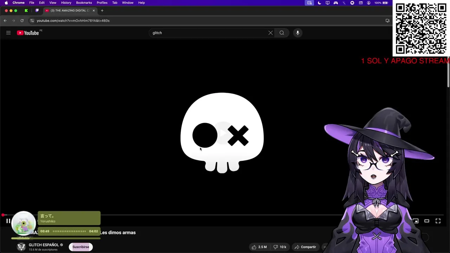The image size is (450, 253).
Task: Click the Yorushika album art disc
Action: (x=24, y=223)
